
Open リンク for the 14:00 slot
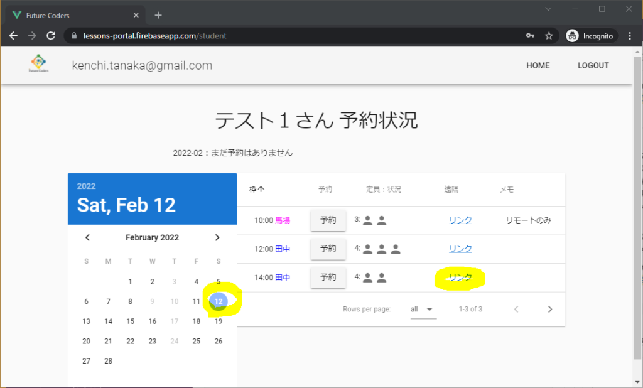pyautogui.click(x=460, y=278)
